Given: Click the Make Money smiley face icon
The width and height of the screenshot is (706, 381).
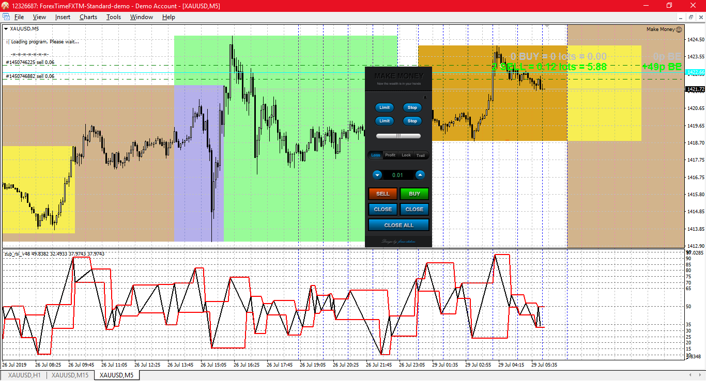Looking at the screenshot, I should [x=679, y=29].
